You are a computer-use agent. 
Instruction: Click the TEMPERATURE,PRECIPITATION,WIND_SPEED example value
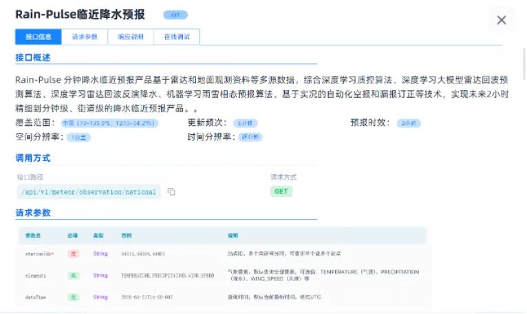167,275
